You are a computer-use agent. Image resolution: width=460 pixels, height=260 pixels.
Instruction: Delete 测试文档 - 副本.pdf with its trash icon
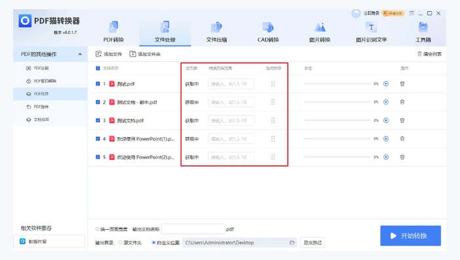pyautogui.click(x=402, y=102)
